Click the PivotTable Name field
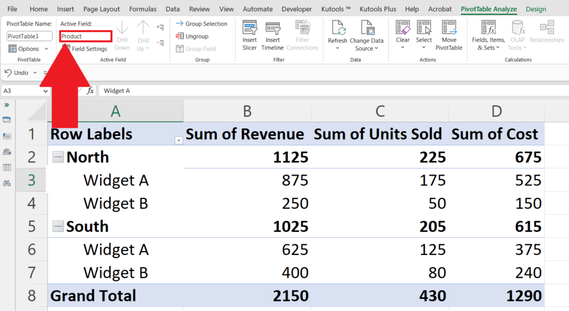 coord(29,36)
